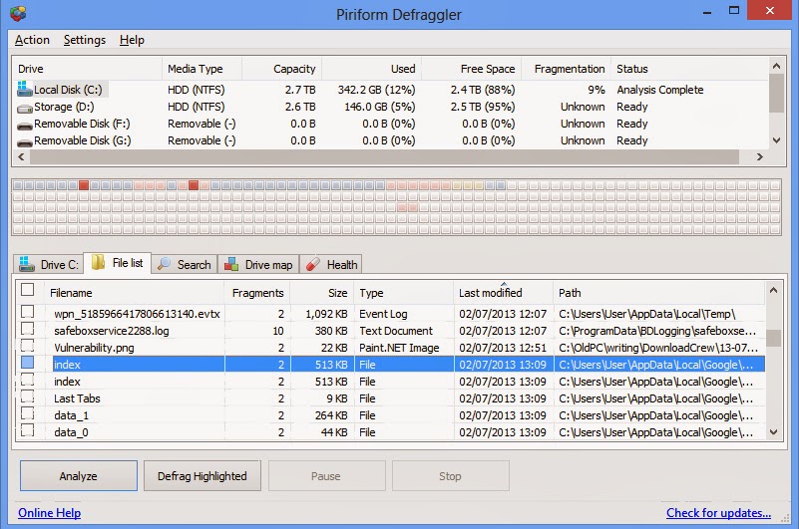Click the file list vertical scrollbar thumb

click(773, 338)
